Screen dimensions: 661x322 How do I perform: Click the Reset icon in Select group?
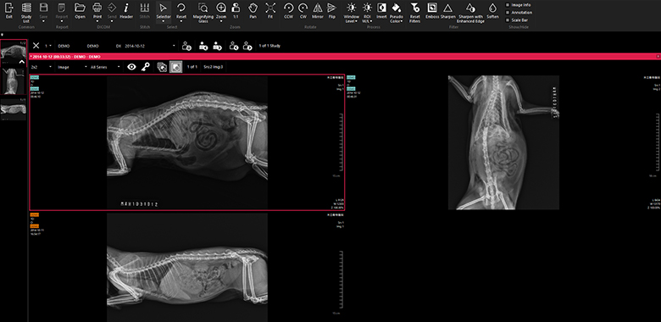pyautogui.click(x=181, y=8)
